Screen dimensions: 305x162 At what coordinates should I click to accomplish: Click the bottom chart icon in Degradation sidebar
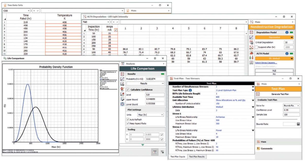[x=251, y=63]
